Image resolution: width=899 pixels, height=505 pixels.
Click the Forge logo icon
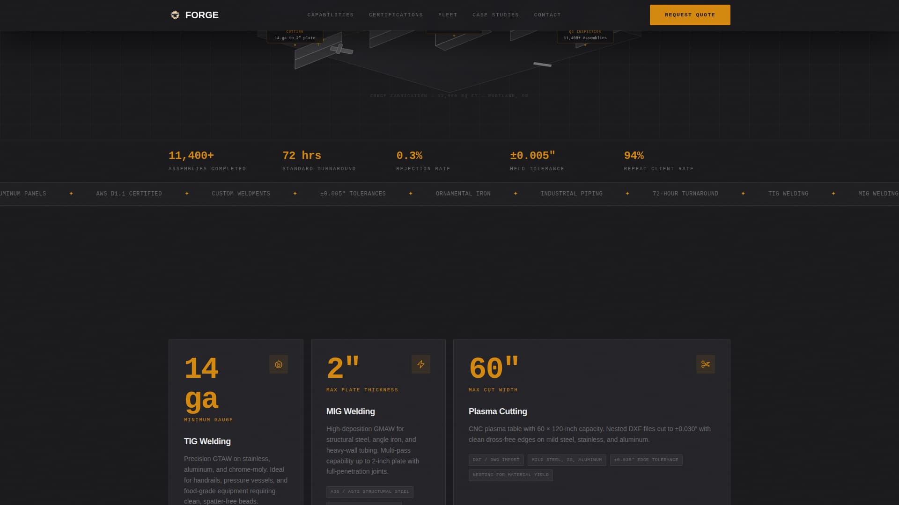tap(175, 14)
